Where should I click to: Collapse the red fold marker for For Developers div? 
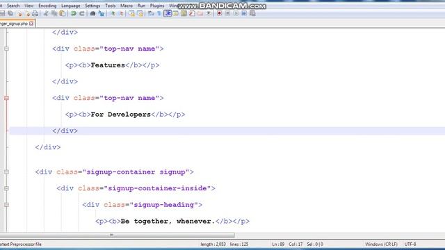[x=6, y=98]
